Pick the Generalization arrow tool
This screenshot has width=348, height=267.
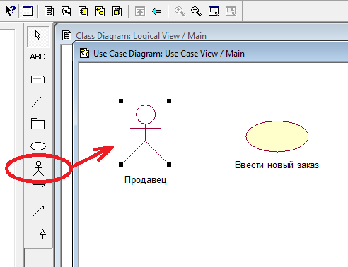[39, 234]
